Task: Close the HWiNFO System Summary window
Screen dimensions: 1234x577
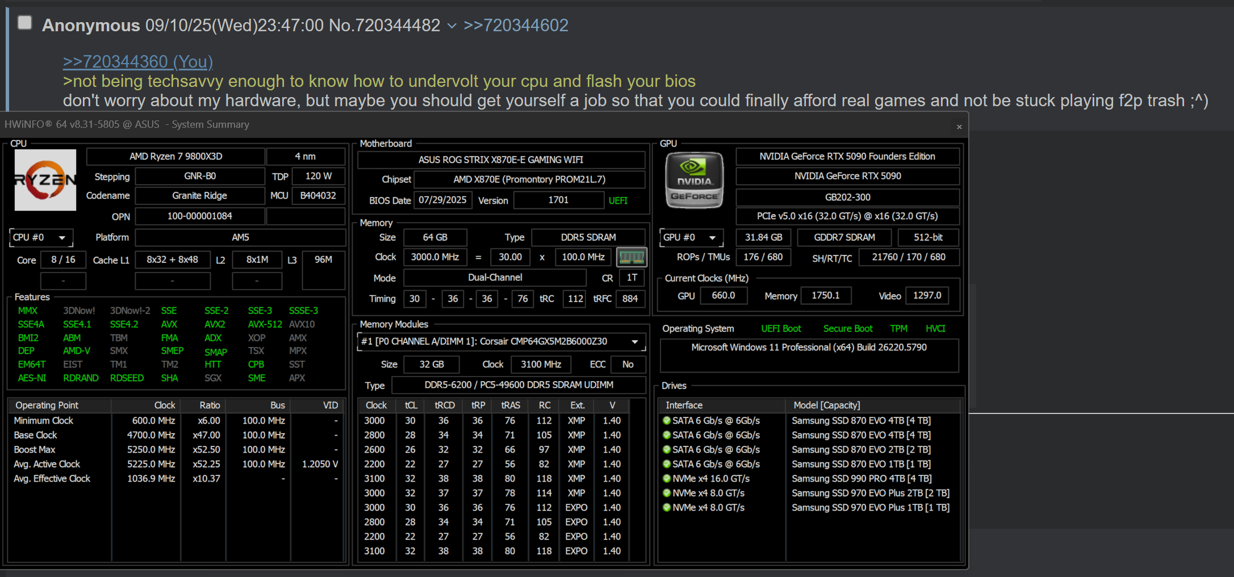Action: coord(959,127)
